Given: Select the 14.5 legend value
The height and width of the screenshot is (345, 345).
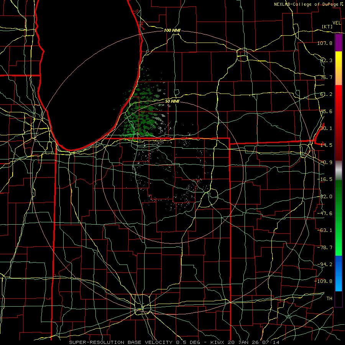Looking at the screenshot, I should coord(326,145).
